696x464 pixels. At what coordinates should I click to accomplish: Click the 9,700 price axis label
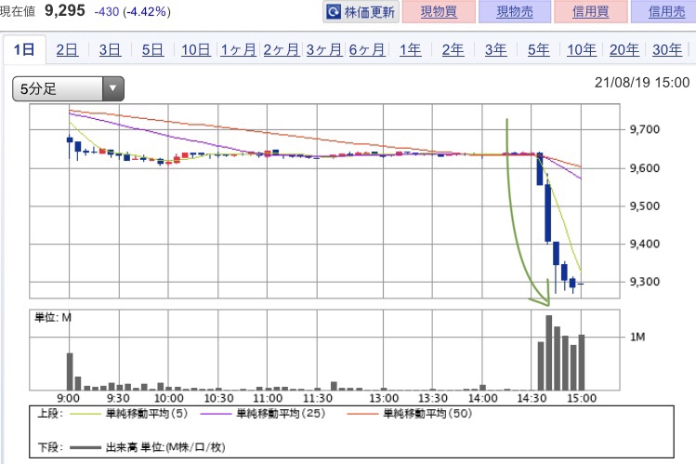click(645, 129)
